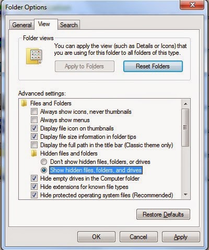
Task: Select Don't show hidden files, folders, or drives
Action: pyautogui.click(x=44, y=162)
